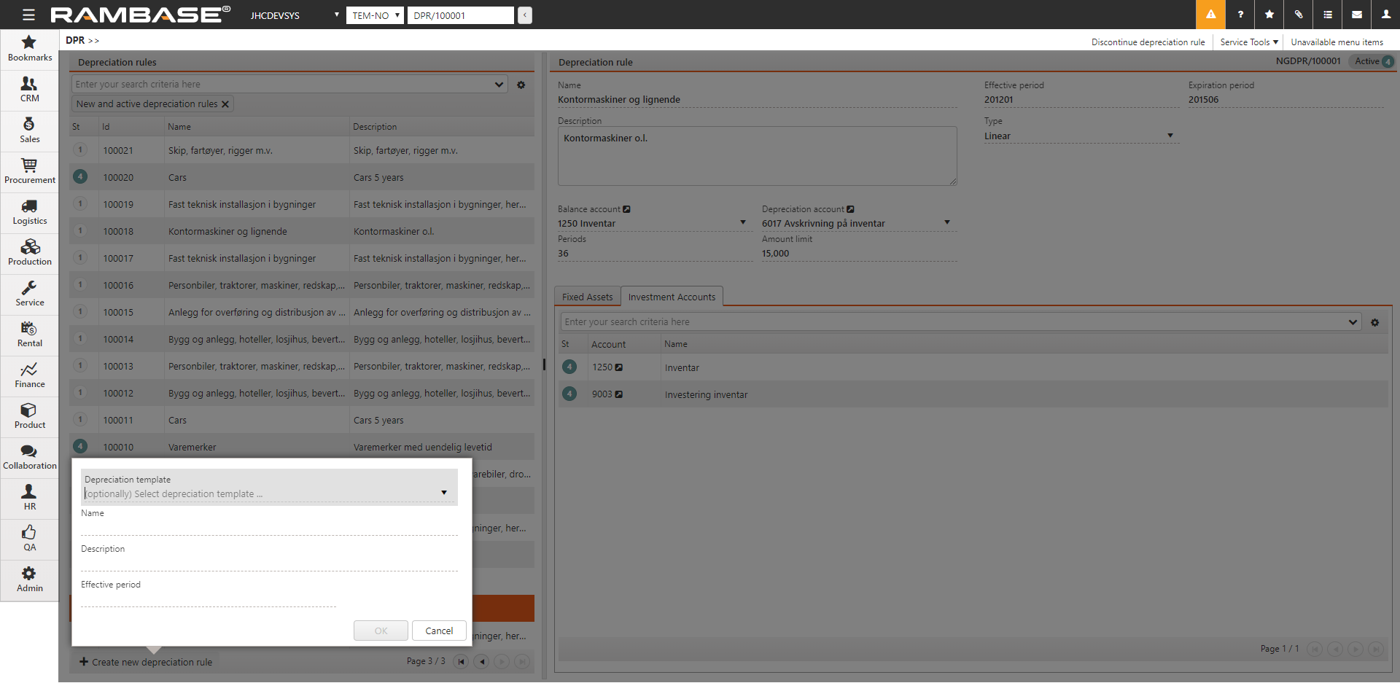Open the Bookmarks sidebar module
This screenshot has width=1400, height=683.
point(29,48)
